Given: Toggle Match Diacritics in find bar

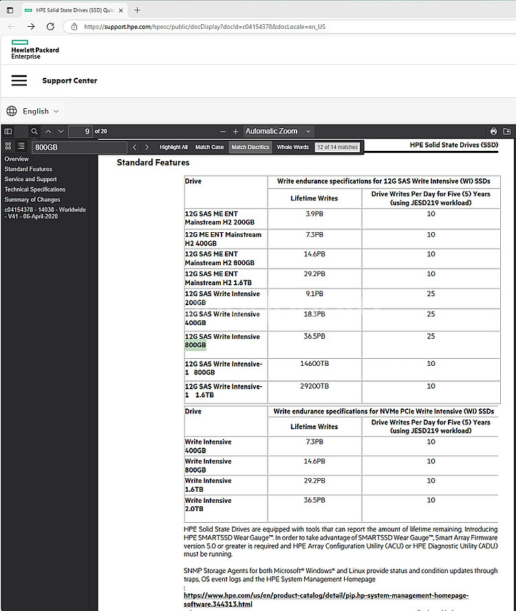Looking at the screenshot, I should (x=250, y=147).
